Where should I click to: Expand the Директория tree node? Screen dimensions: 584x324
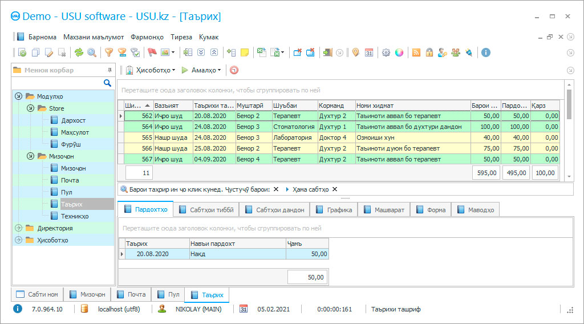coord(18,228)
